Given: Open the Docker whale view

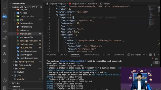Looking at the screenshot, I should [5, 46].
